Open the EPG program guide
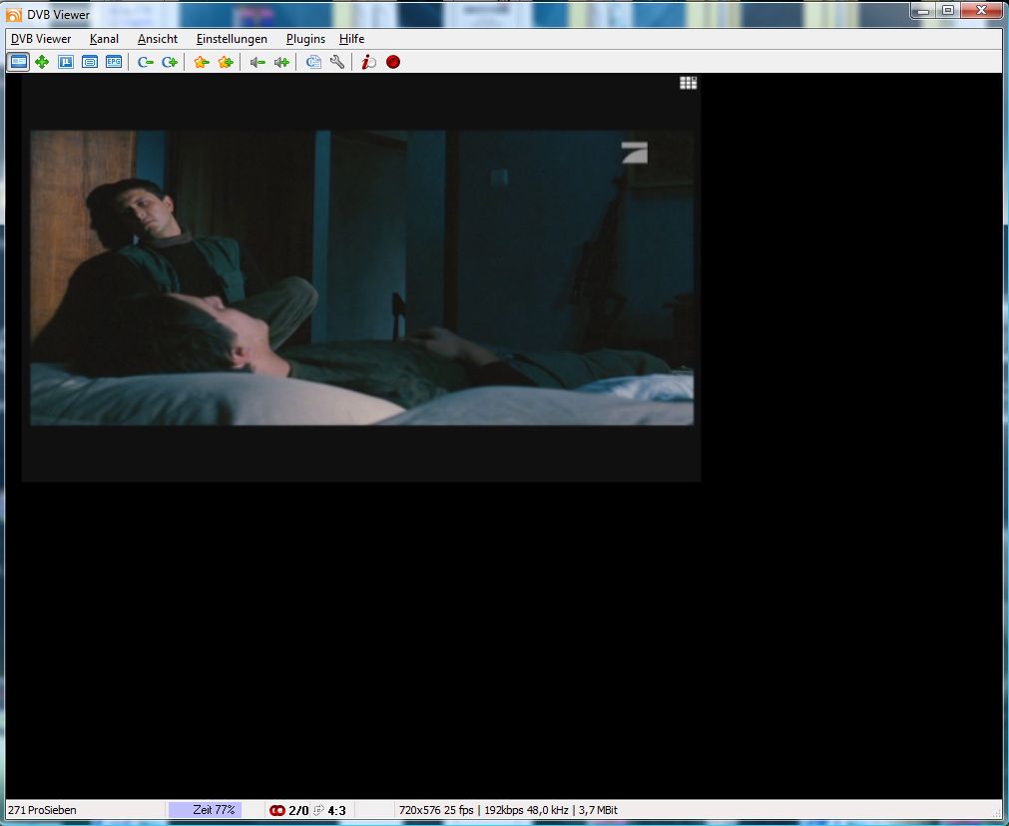 [x=114, y=62]
